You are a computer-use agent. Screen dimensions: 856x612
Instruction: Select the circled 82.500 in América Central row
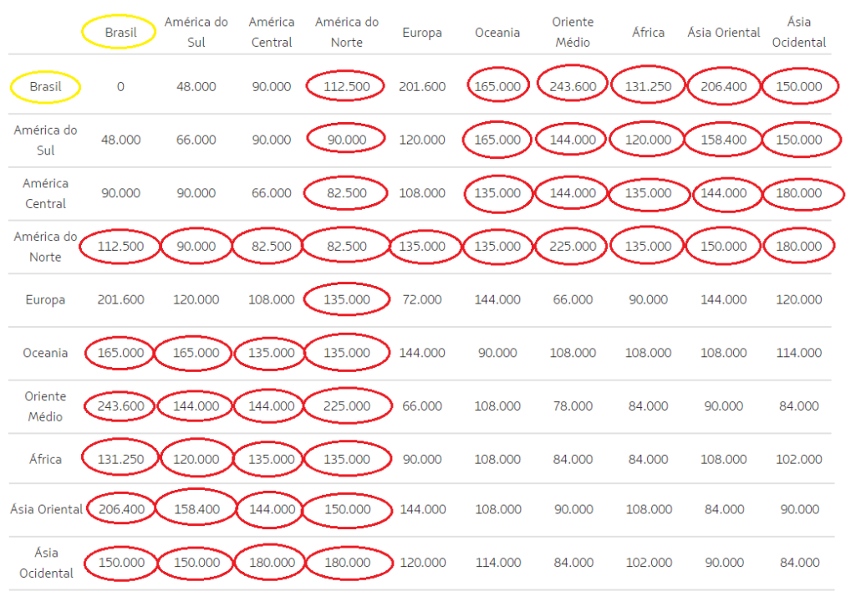point(345,192)
